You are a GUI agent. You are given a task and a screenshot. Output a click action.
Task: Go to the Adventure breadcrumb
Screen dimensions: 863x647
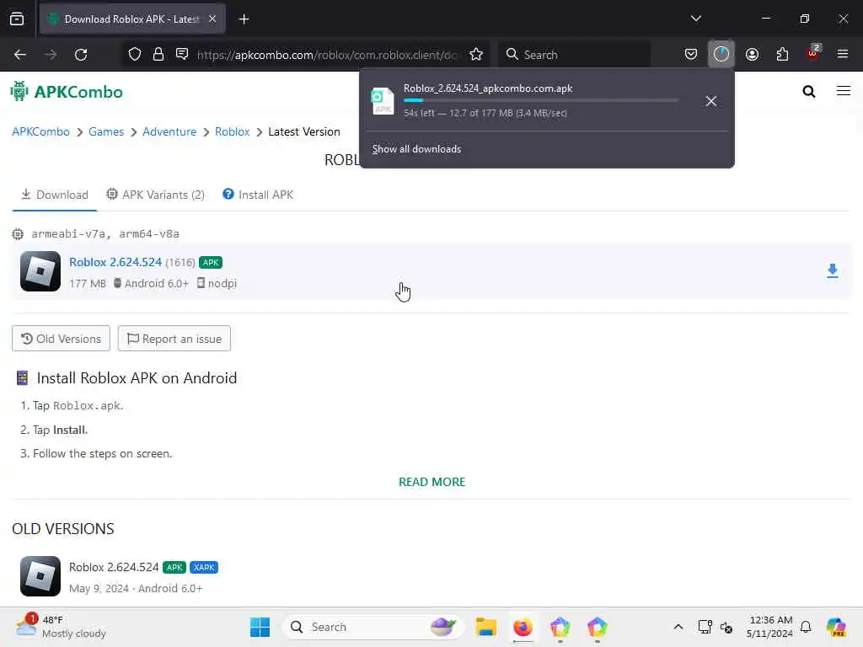pos(169,132)
